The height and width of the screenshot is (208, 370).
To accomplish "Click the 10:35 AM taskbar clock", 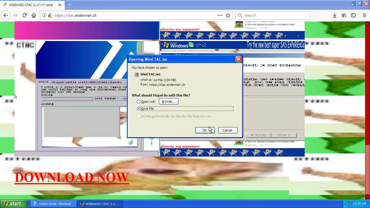I will click(360, 204).
